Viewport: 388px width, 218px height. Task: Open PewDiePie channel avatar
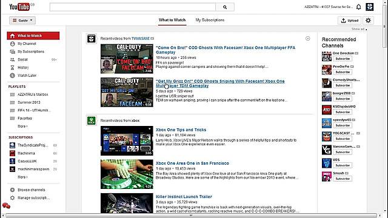[x=327, y=70]
